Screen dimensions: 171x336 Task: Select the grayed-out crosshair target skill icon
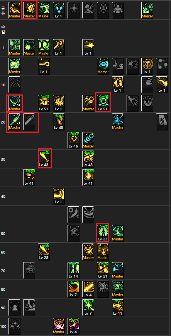pyautogui.click(x=73, y=10)
